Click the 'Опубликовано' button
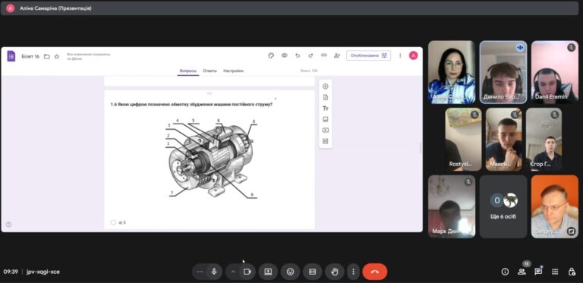Viewport: 583px width, 283px height. pyautogui.click(x=368, y=55)
